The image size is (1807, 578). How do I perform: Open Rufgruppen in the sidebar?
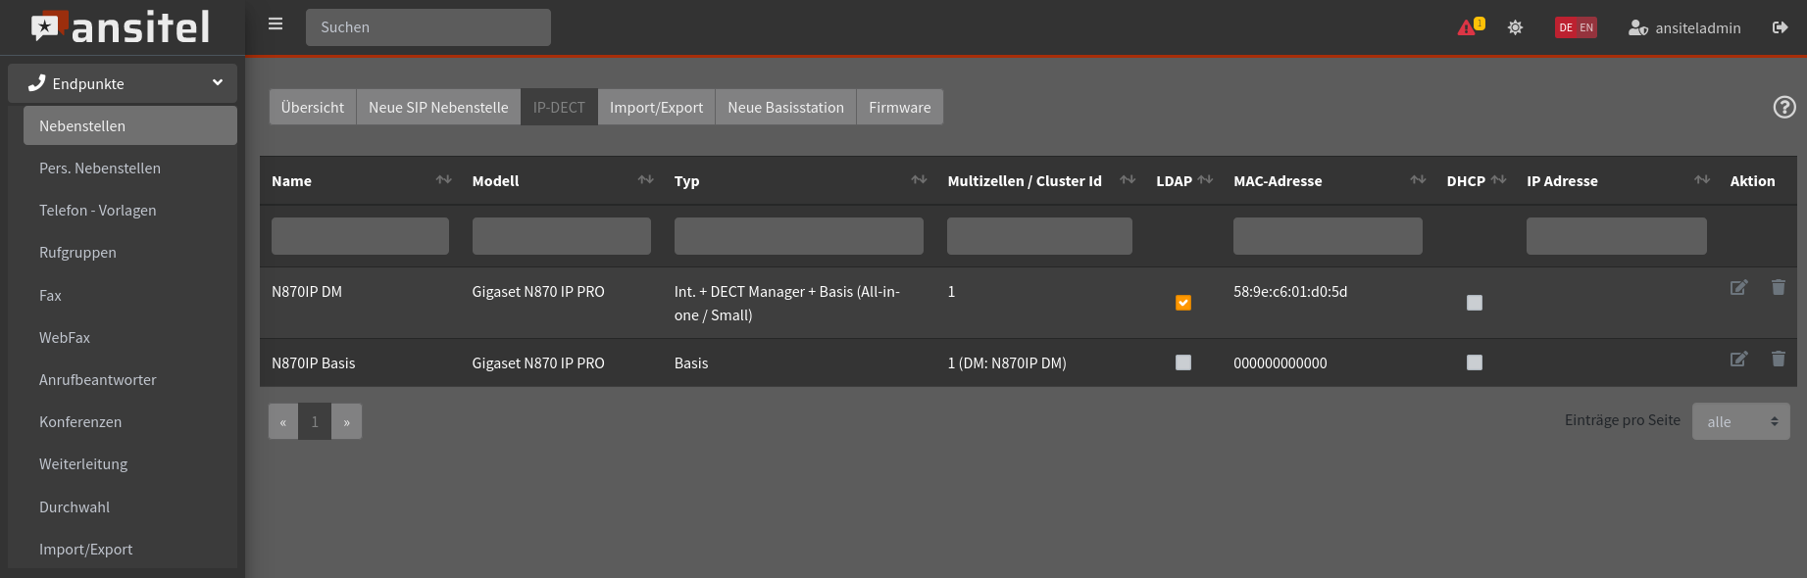[x=77, y=253]
